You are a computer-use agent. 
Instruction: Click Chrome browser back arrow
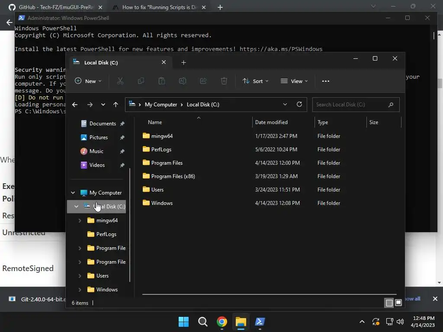point(10,22)
